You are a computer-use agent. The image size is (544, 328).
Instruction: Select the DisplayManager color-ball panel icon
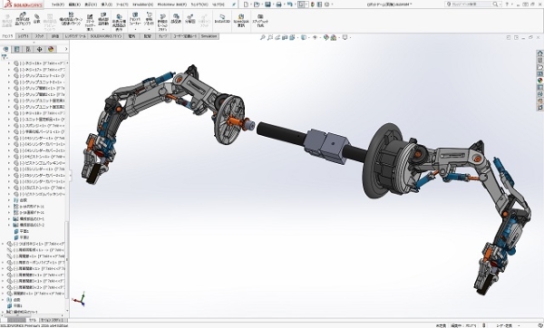coord(51,49)
